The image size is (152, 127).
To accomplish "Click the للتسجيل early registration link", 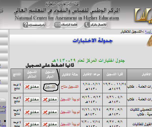I will 50,87.
